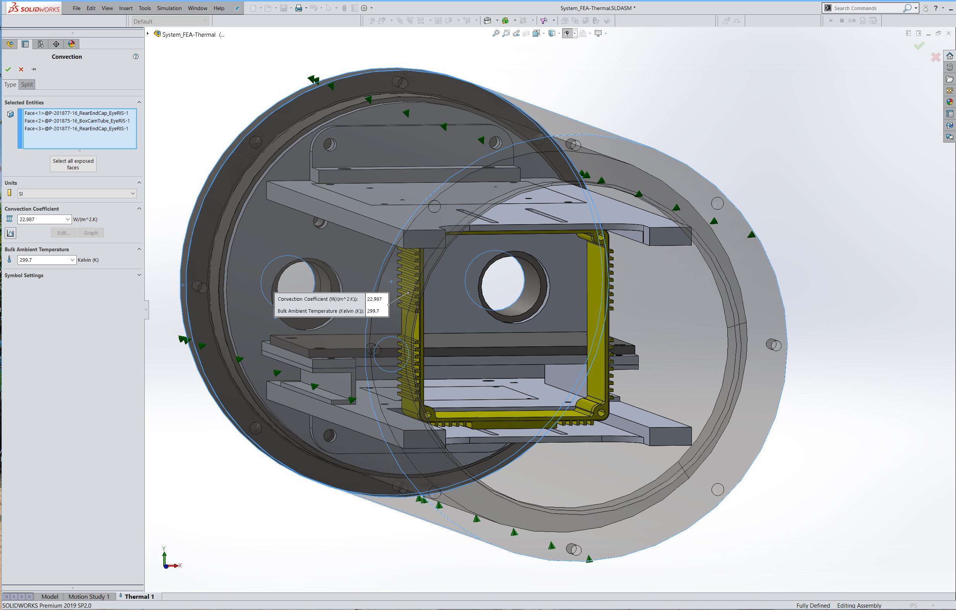Open the File menu
Viewport: 956px width, 610px height.
tap(77, 9)
